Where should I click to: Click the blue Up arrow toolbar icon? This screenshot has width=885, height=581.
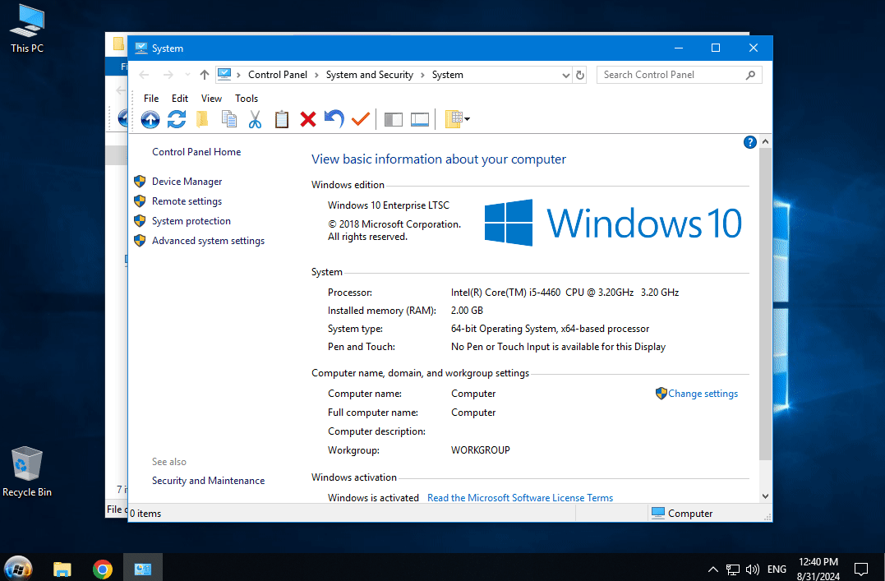[150, 119]
